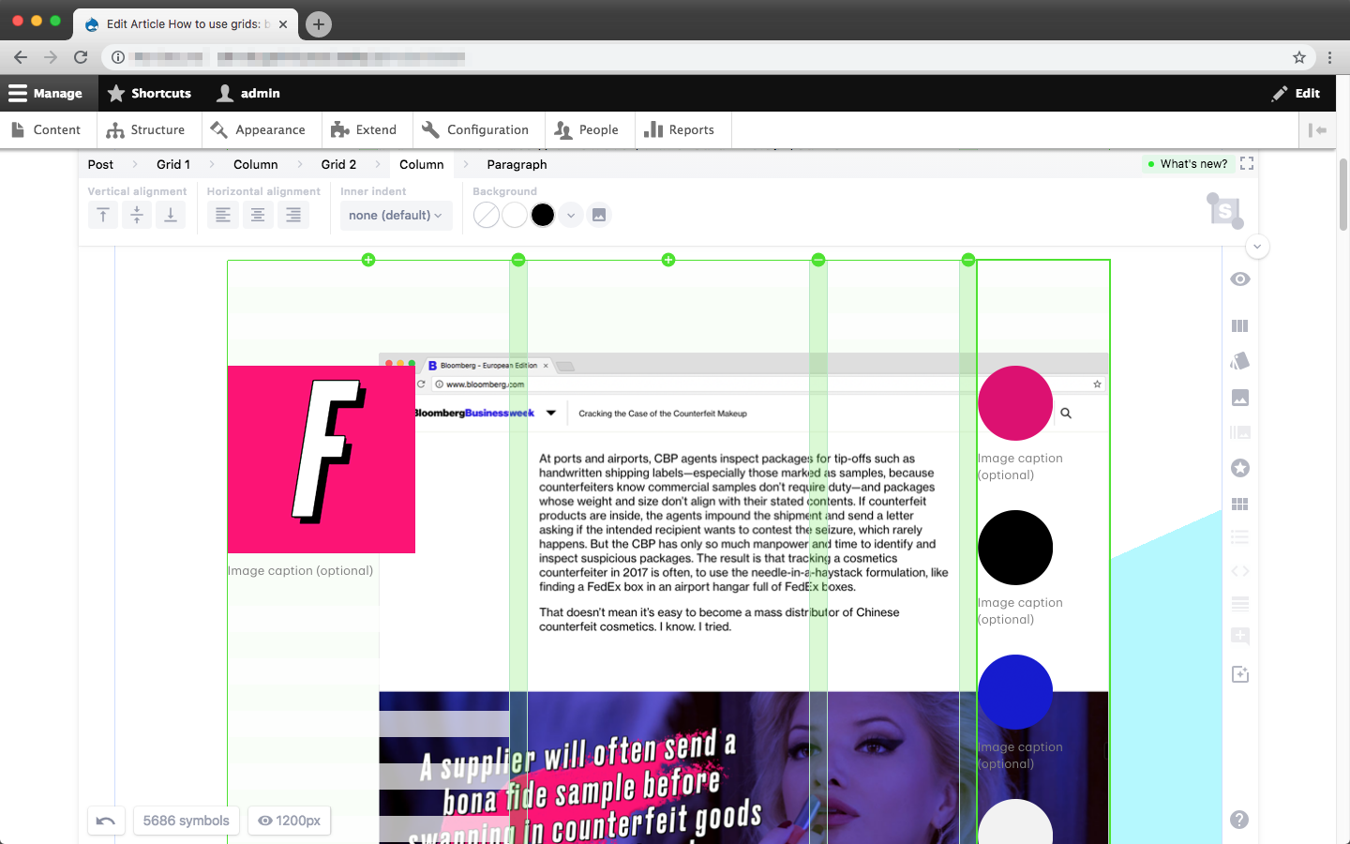Viewport: 1350px width, 844px height.
Task: Set horizontal alignment to right
Action: [293, 215]
